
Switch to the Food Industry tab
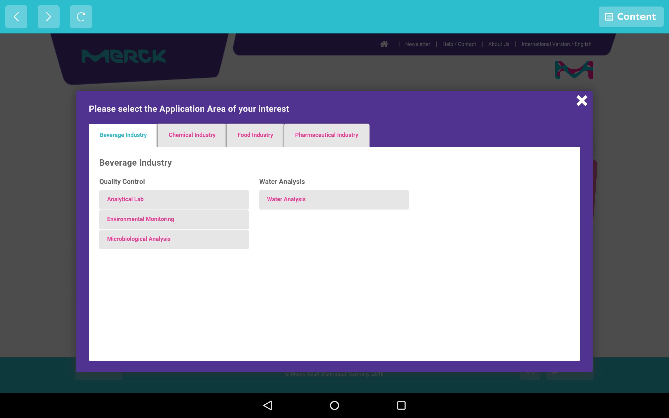(255, 135)
